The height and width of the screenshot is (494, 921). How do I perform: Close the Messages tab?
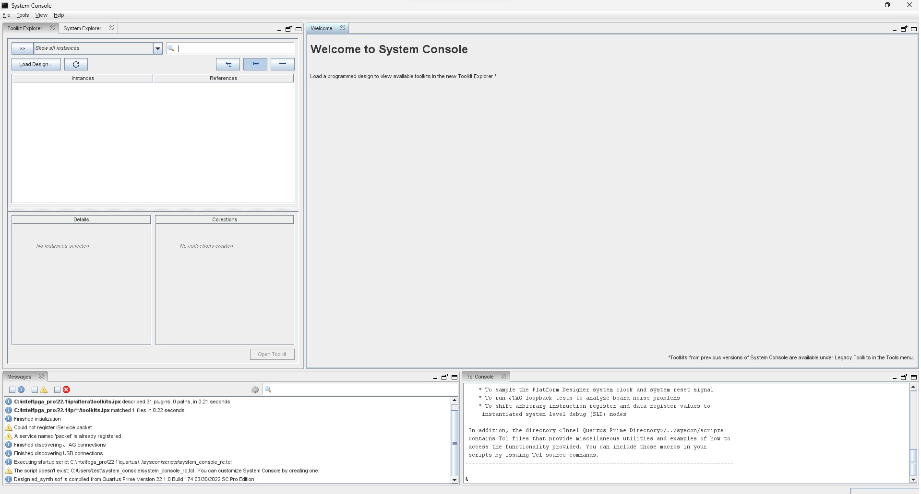point(42,377)
